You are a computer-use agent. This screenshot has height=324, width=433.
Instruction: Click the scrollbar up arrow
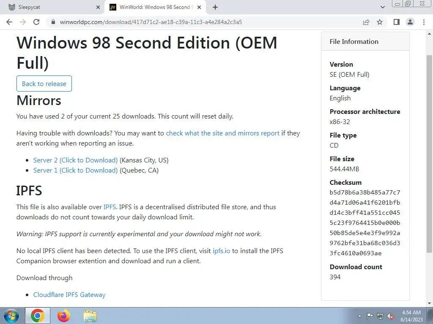[430, 34]
